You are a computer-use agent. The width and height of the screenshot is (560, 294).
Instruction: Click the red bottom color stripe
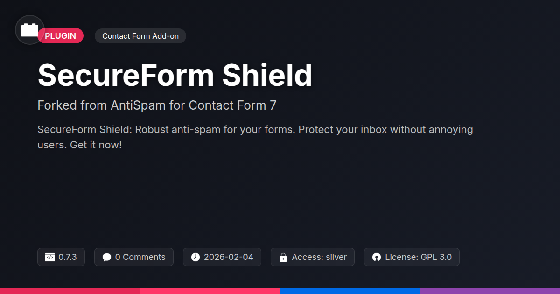[70, 291]
